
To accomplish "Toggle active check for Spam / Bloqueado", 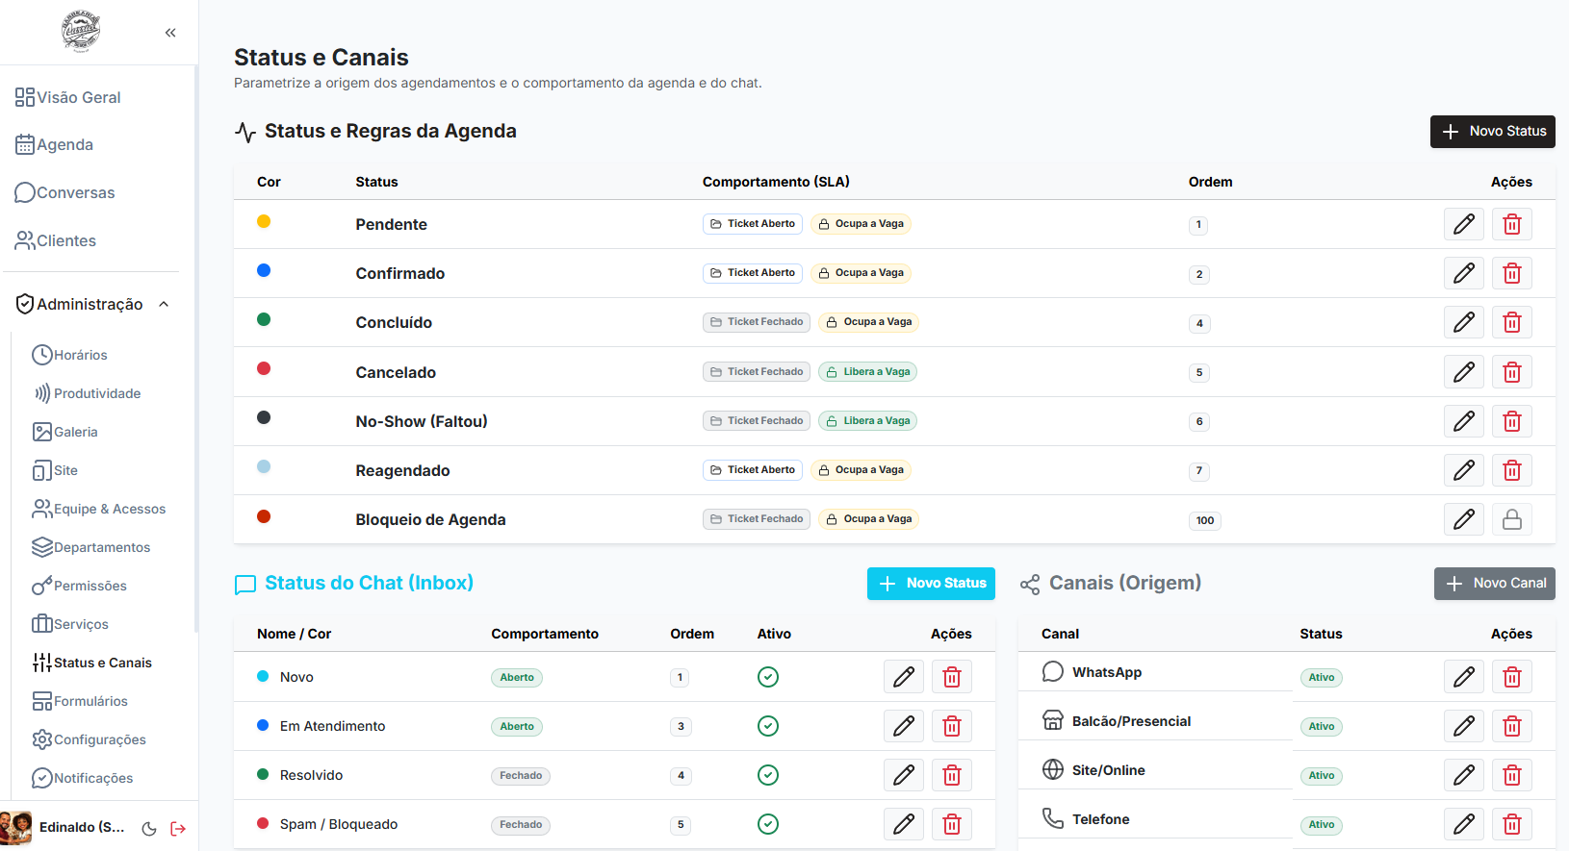I will (768, 824).
